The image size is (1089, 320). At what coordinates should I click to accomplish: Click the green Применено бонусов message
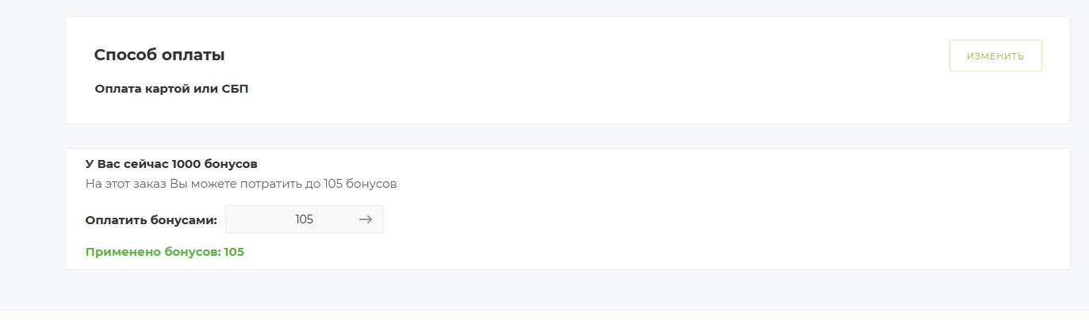point(164,252)
